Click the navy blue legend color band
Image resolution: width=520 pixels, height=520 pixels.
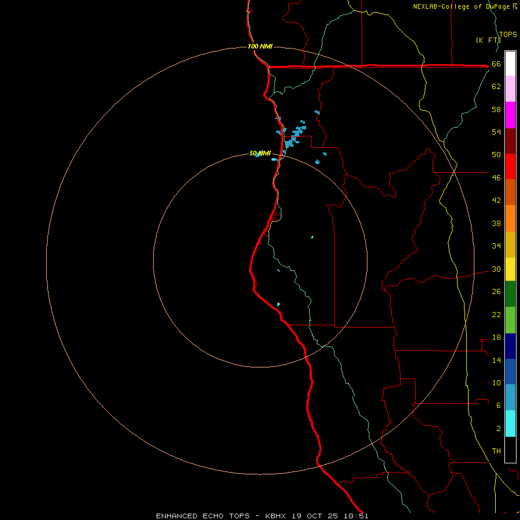[x=510, y=346]
